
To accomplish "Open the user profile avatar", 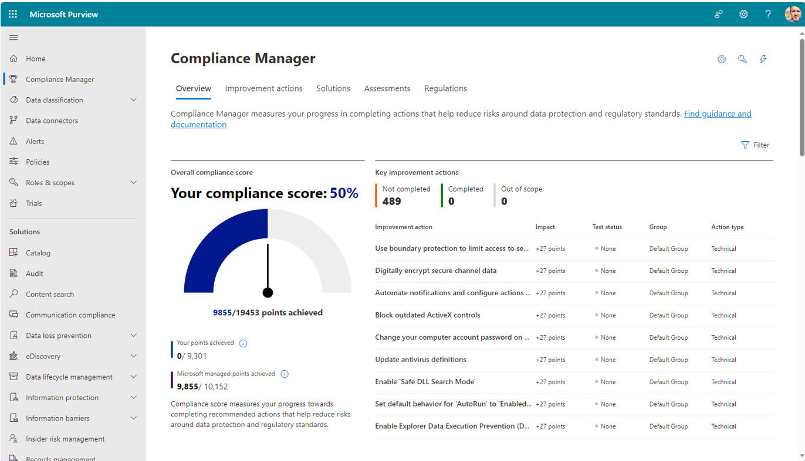I will click(x=792, y=14).
